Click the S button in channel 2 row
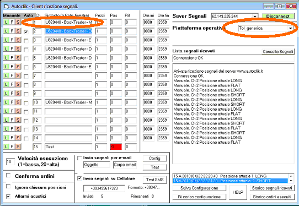 pyautogui.click(x=18, y=31)
